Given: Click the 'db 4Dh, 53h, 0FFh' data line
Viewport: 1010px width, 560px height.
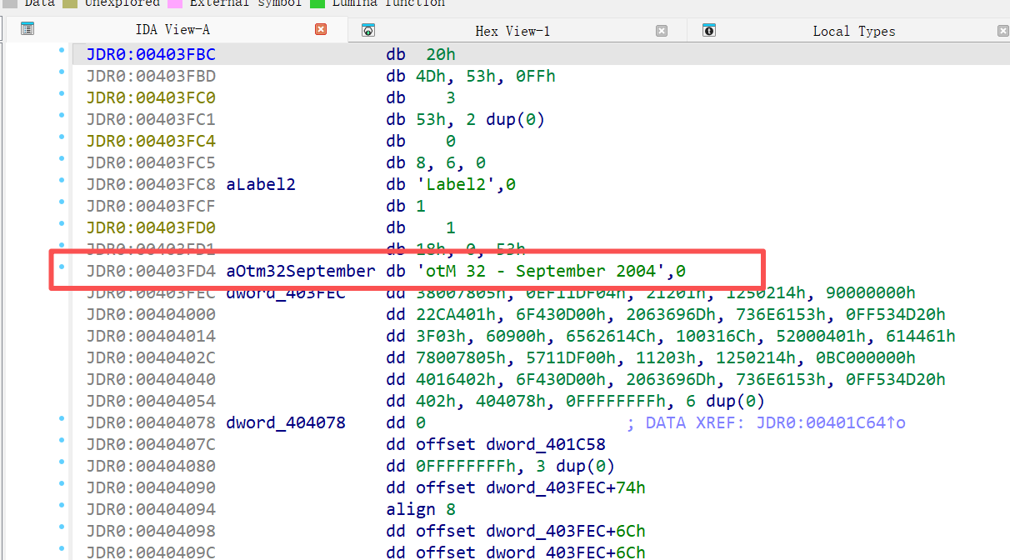Looking at the screenshot, I should pyautogui.click(x=471, y=76).
